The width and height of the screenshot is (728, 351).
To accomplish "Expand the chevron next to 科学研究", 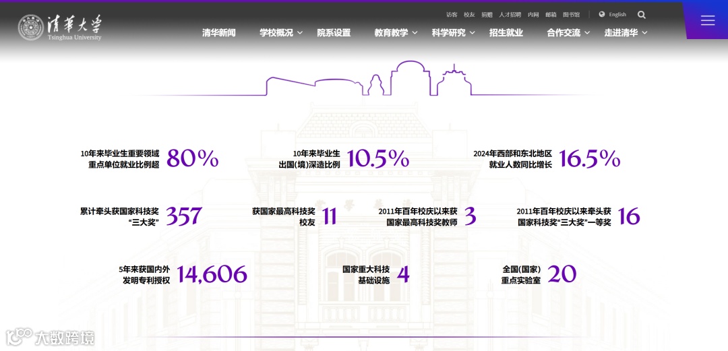I will tap(472, 32).
